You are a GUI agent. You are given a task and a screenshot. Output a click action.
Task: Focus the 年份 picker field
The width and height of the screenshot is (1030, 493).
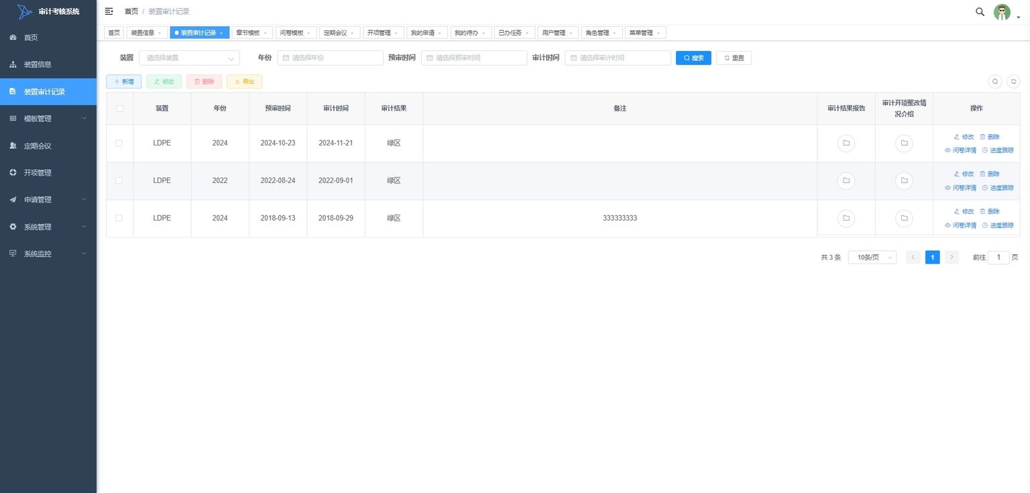(330, 58)
